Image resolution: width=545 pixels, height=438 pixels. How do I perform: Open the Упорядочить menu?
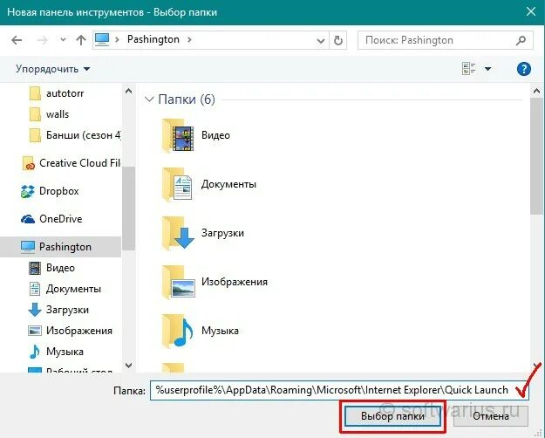click(53, 69)
